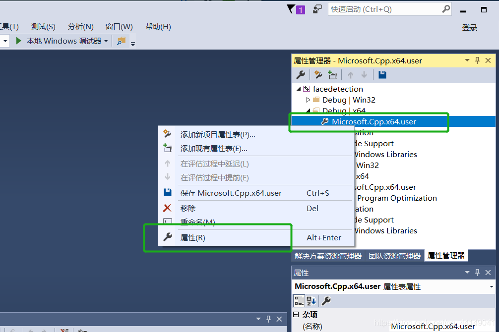Click the add new property sheet toolbar icon

pyautogui.click(x=318, y=75)
